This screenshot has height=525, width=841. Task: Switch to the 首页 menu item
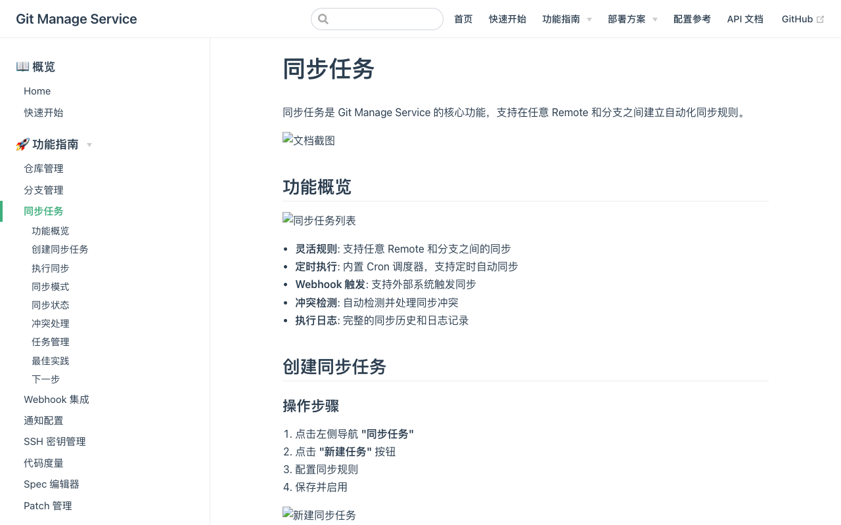(x=463, y=19)
